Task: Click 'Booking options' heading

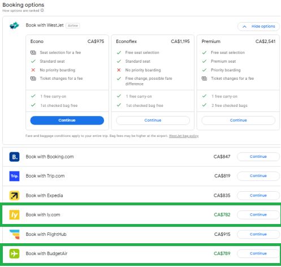Action: point(23,5)
